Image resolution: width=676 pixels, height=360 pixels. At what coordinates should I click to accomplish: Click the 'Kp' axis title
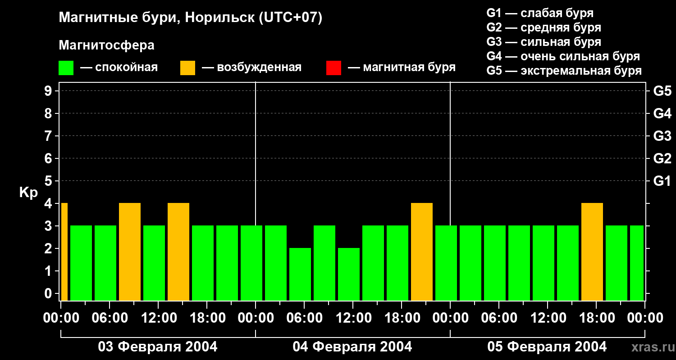coord(28,193)
